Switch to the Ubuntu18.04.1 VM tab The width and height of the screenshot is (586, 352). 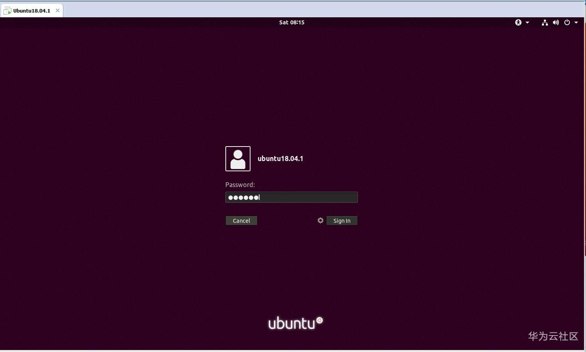click(x=32, y=11)
